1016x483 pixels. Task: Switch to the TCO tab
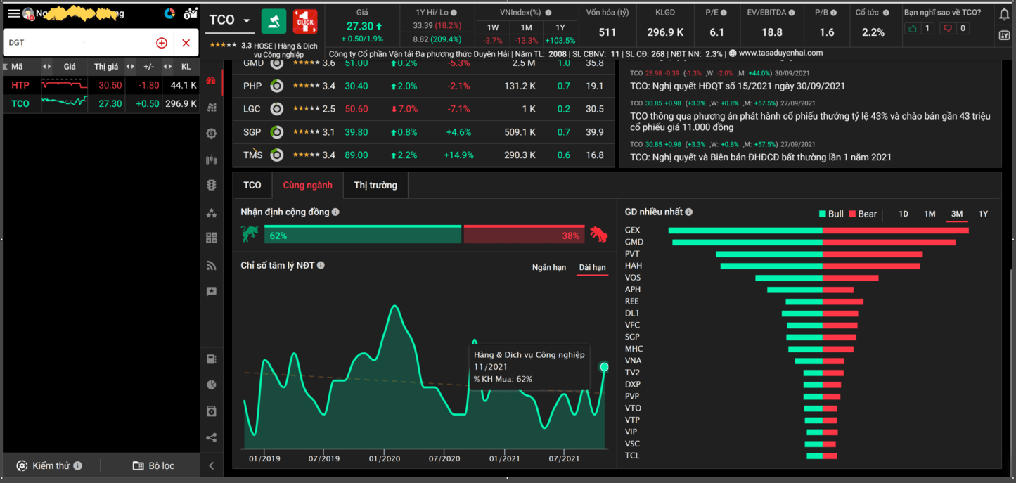252,186
